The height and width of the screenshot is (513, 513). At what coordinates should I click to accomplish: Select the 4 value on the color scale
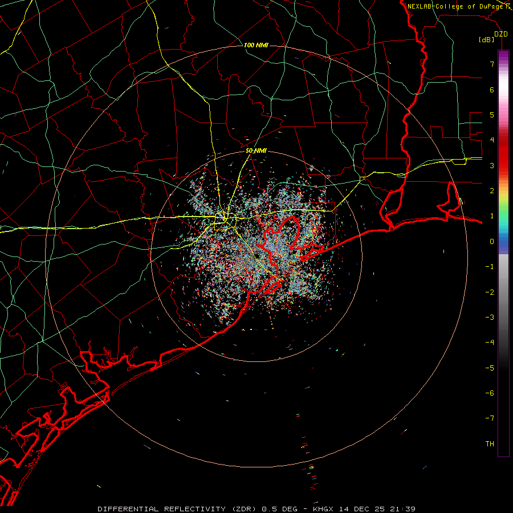pyautogui.click(x=492, y=140)
